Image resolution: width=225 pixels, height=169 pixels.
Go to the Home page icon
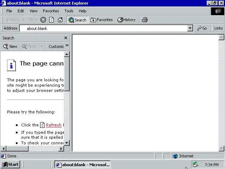tap(60, 20)
